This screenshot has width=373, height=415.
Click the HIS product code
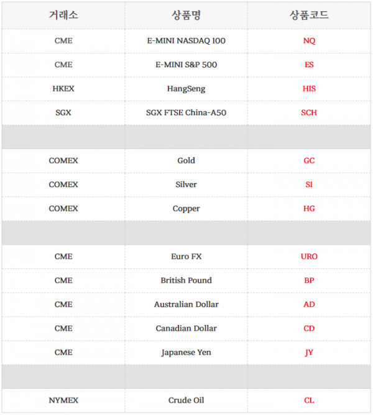coord(309,89)
